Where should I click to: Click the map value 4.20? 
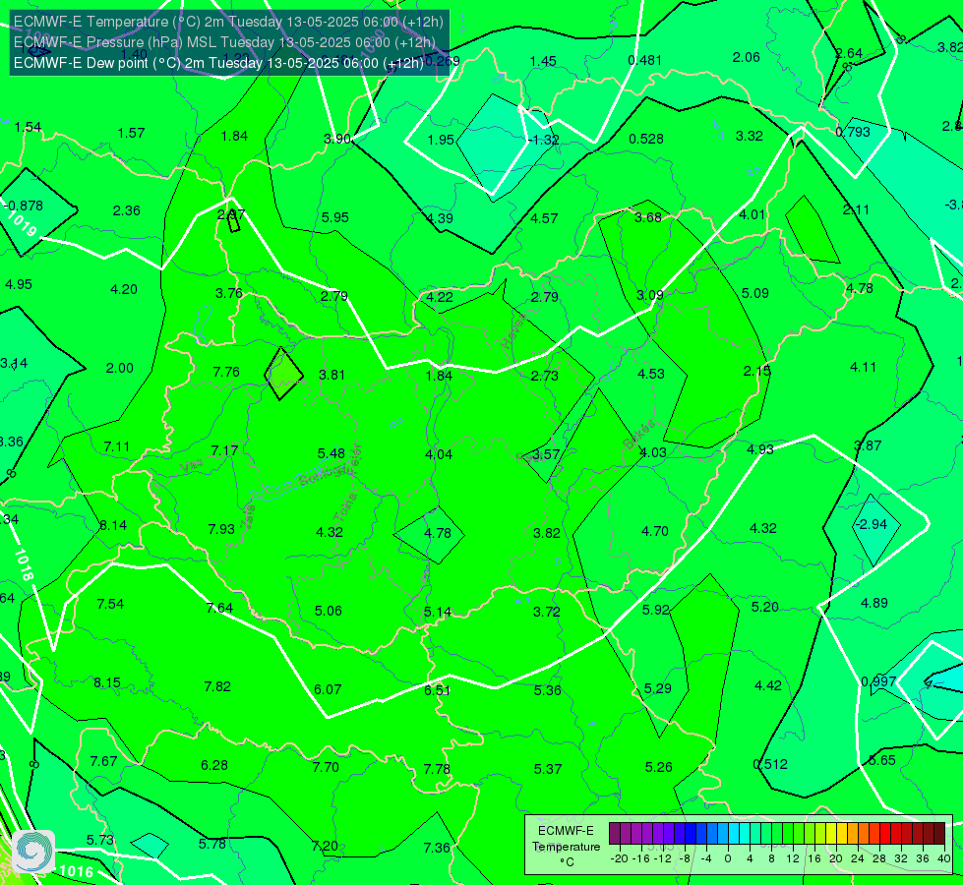point(123,289)
